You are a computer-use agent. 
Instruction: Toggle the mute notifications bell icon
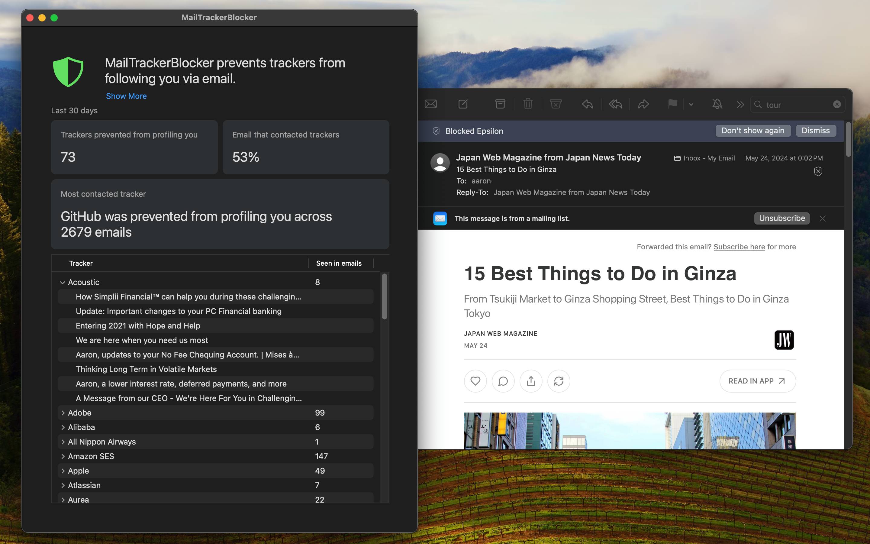coord(717,104)
